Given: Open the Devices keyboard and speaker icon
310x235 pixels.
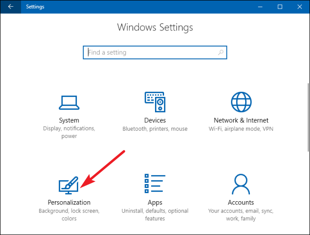Looking at the screenshot, I should 155,102.
